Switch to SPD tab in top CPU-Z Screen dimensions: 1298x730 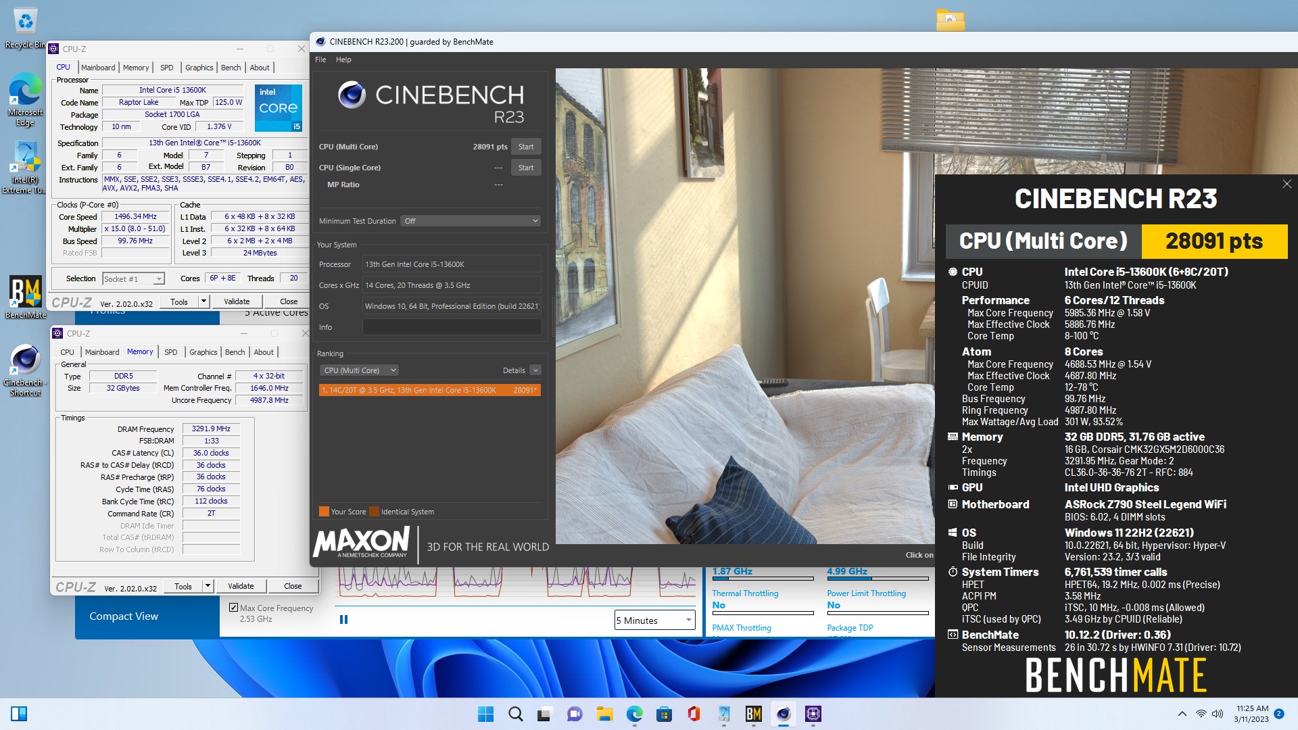(167, 68)
